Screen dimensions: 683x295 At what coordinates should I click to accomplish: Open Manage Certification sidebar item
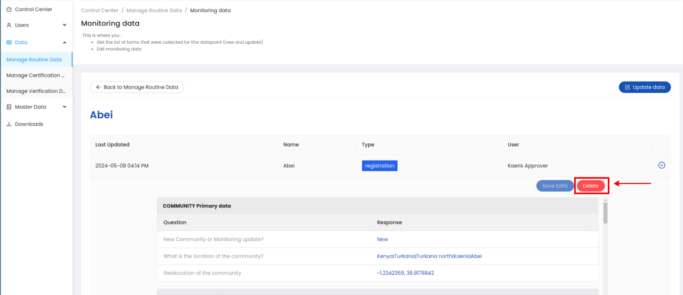tap(36, 75)
